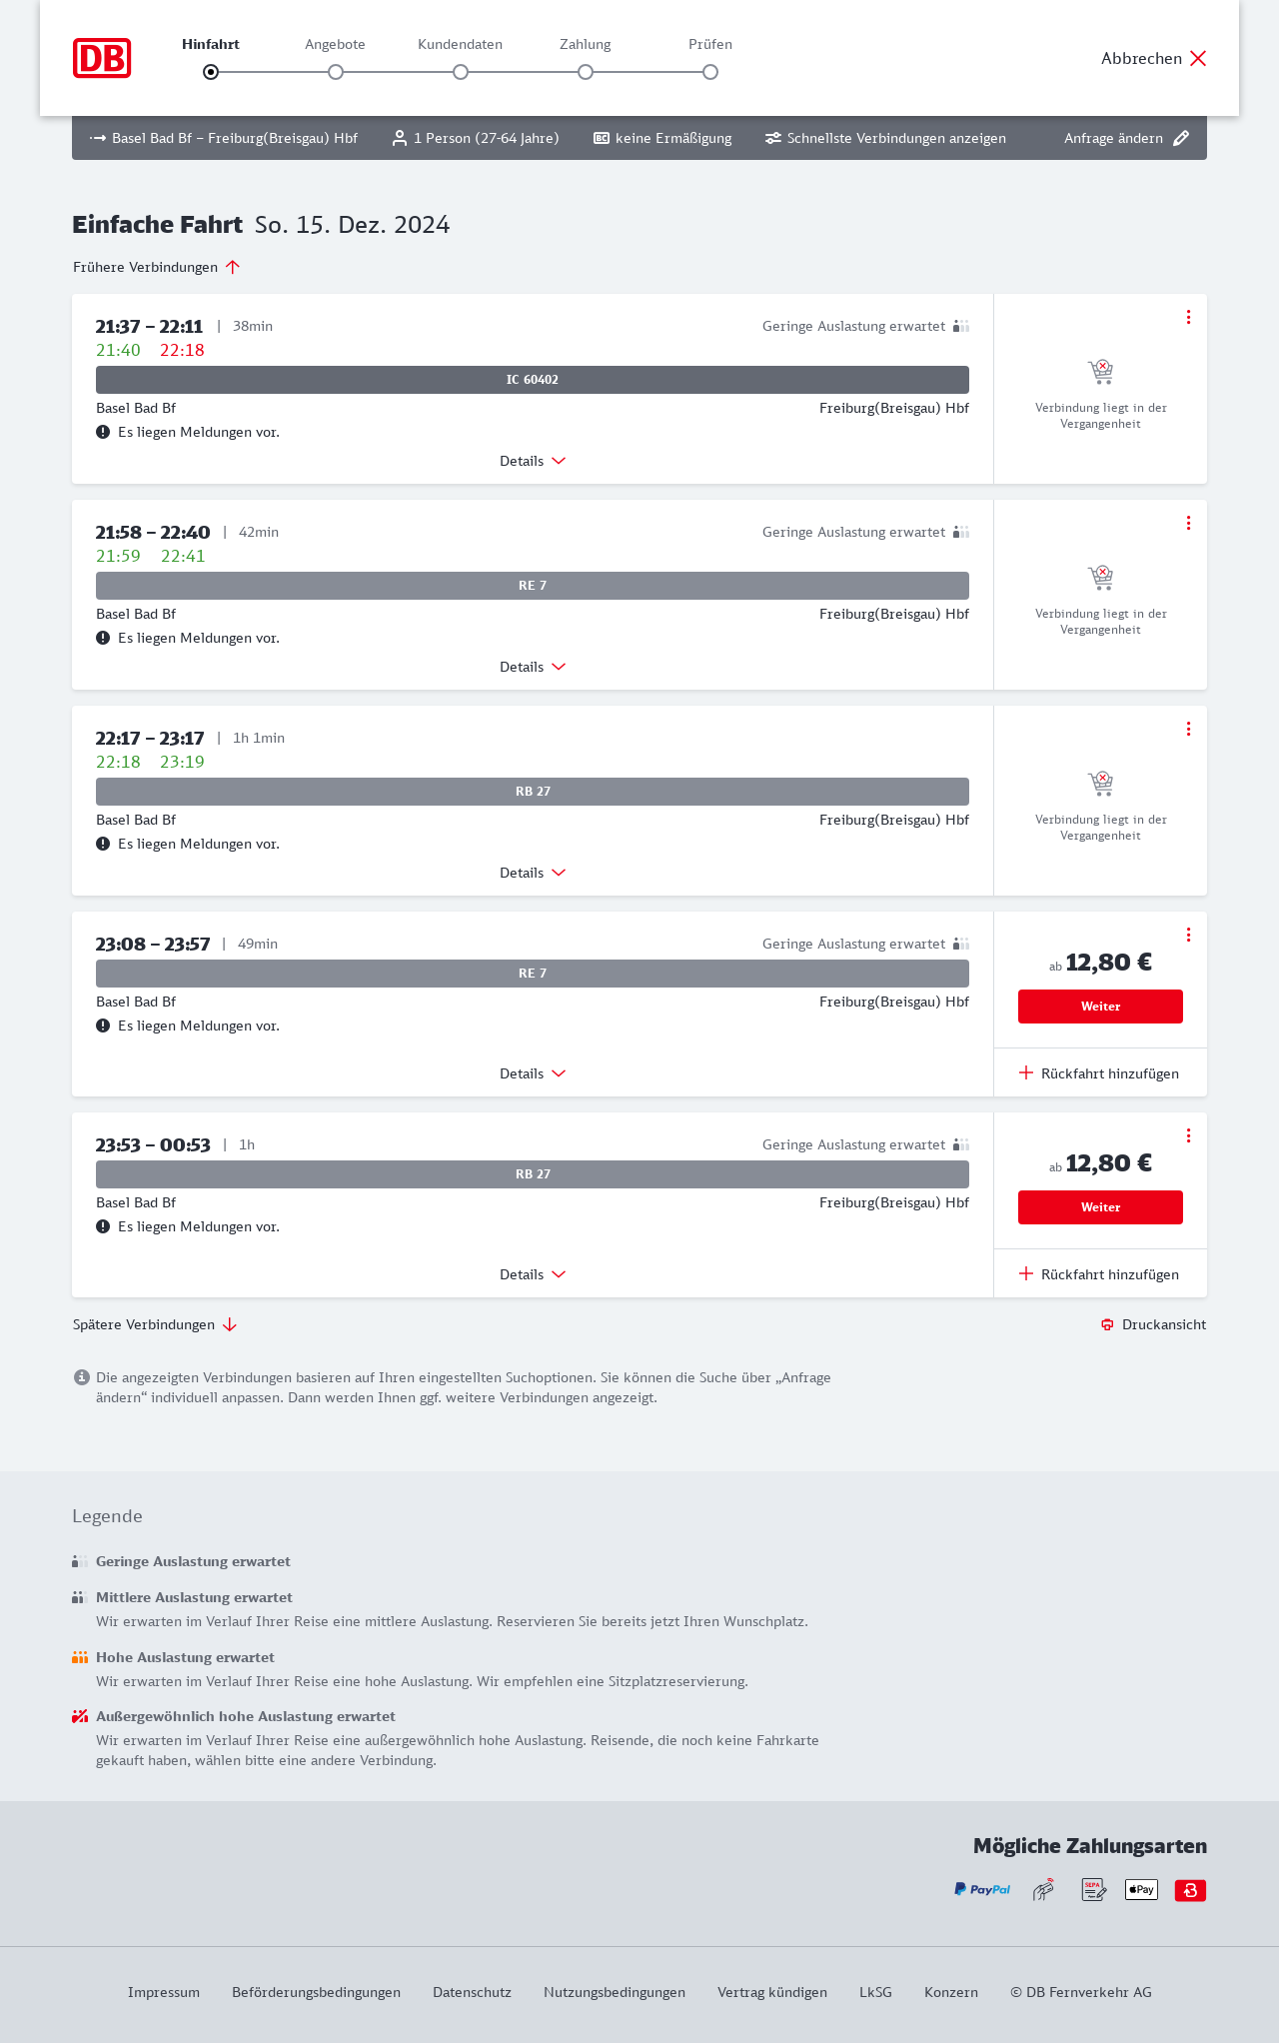Click the Abbrechen cancel X icon
This screenshot has height=2043, width=1279.
pyautogui.click(x=1198, y=58)
